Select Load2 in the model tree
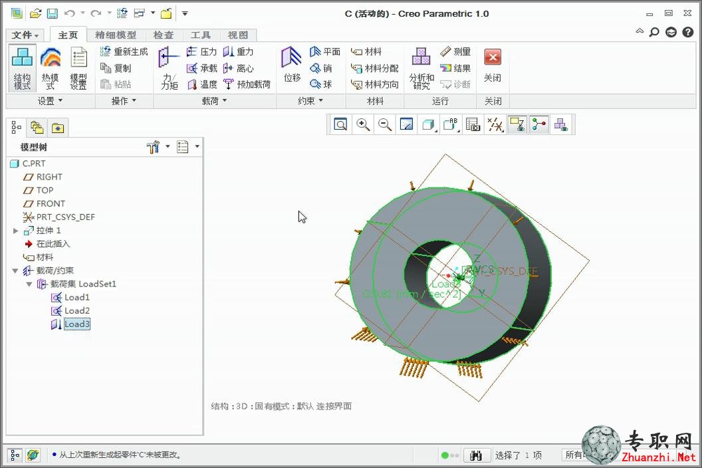 [x=70, y=311]
